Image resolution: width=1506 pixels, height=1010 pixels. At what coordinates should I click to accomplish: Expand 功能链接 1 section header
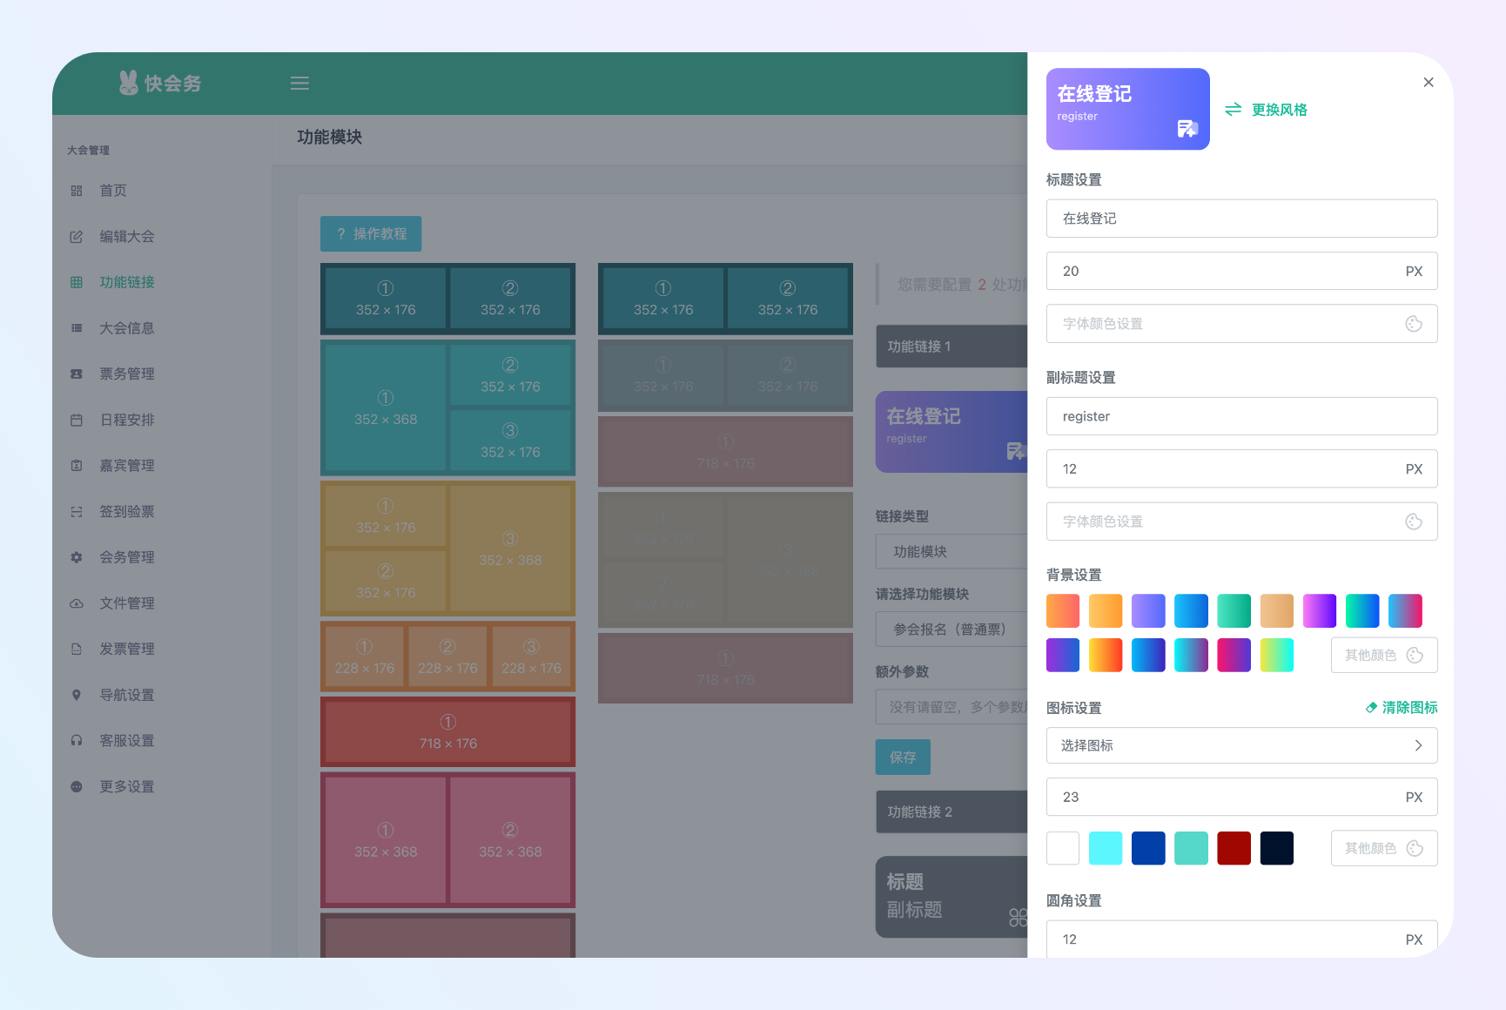click(x=951, y=347)
